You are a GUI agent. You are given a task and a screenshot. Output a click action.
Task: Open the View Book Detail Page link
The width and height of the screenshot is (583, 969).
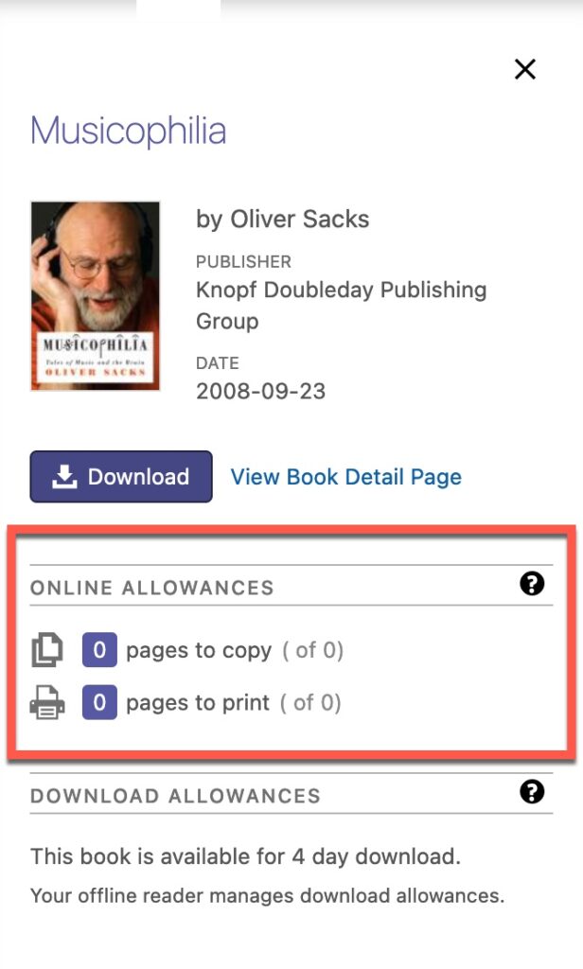click(x=345, y=477)
